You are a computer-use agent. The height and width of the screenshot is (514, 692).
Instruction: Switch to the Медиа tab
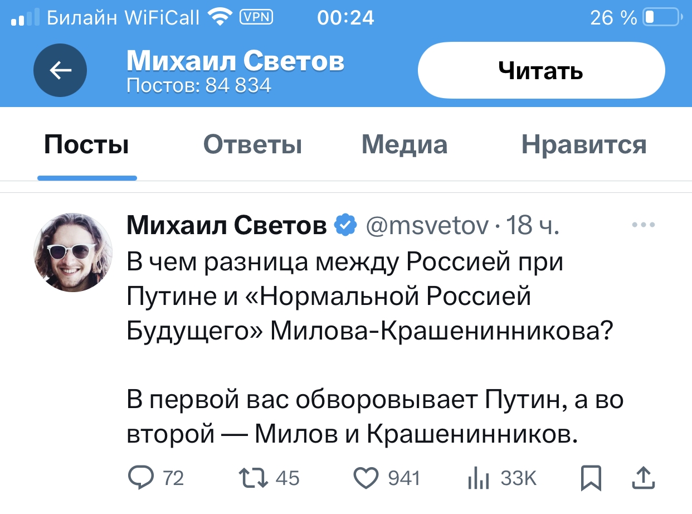(405, 146)
